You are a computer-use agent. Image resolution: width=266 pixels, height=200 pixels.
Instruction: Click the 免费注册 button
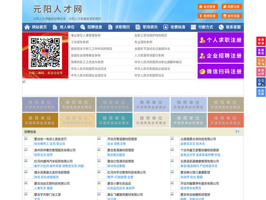coord(232,7)
